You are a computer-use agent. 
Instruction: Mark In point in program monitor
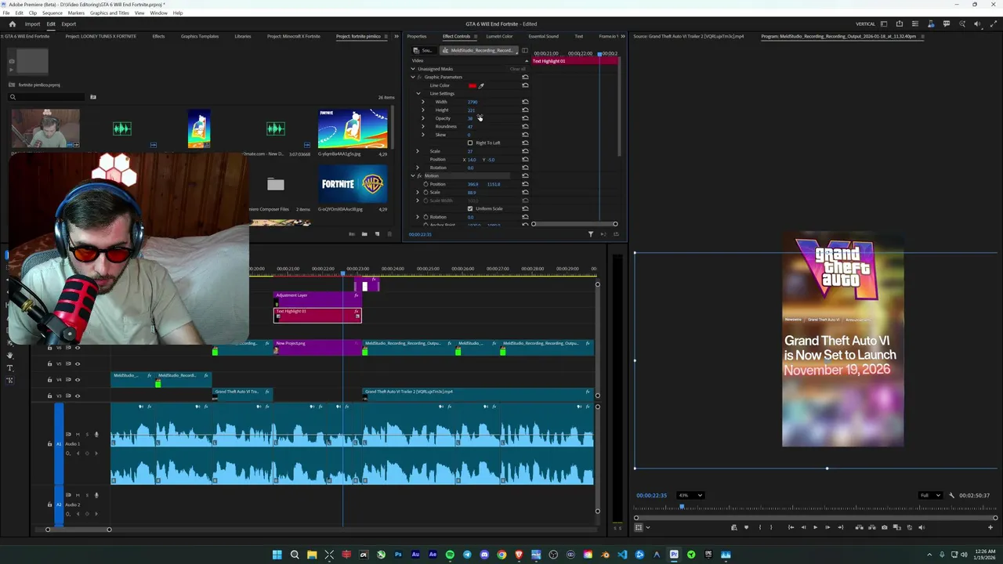pyautogui.click(x=759, y=527)
